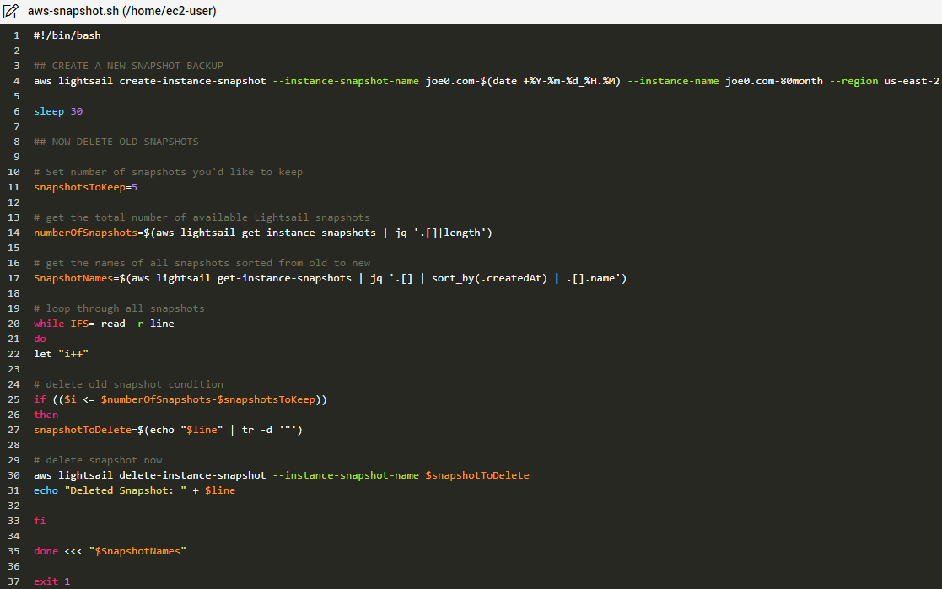
Task: Click the $snapshotToDelete variable on line 30
Action: pos(477,475)
